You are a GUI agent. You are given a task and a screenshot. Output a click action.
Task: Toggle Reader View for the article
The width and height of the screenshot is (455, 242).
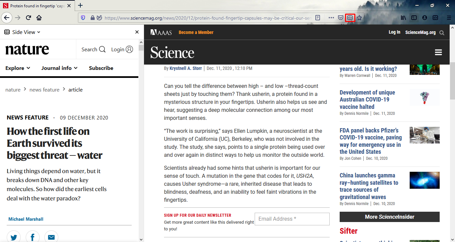(x=318, y=18)
